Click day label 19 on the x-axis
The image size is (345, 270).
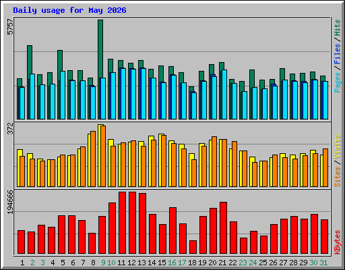202,263
